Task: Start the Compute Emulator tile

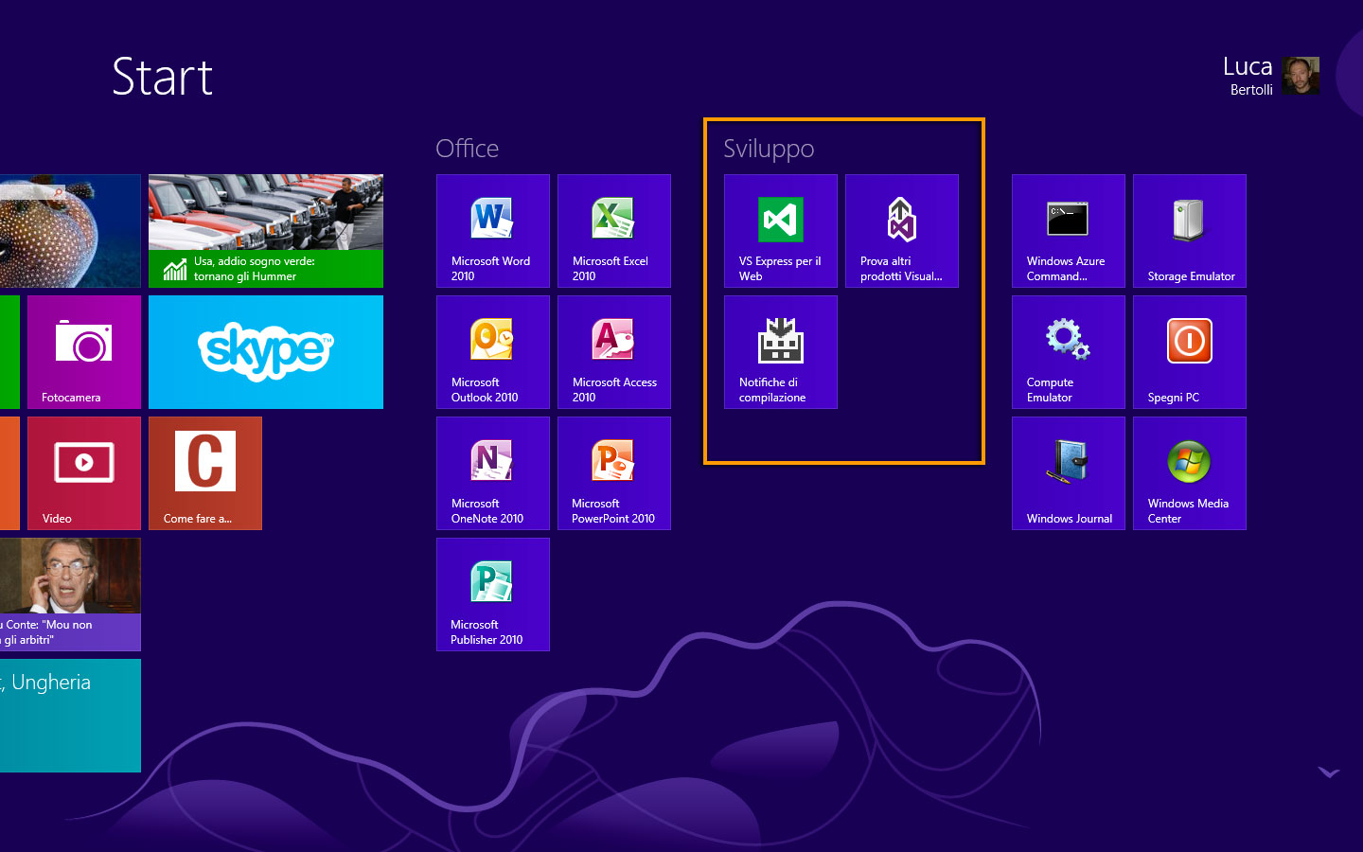Action: point(1069,352)
